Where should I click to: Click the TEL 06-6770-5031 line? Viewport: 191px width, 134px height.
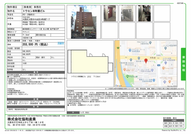click(16, 125)
